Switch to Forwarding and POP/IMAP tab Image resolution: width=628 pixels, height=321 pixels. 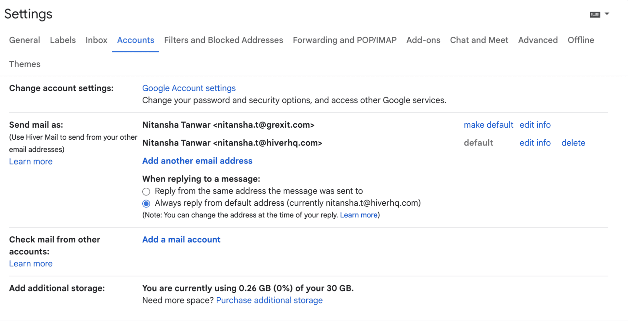(x=344, y=40)
